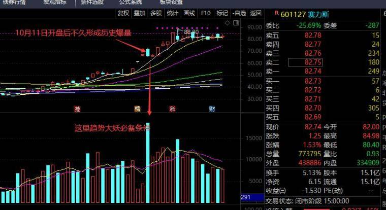Select 买五 price 82.69
Image resolution: width=386 pixels, height=210 pixels.
(x=313, y=117)
